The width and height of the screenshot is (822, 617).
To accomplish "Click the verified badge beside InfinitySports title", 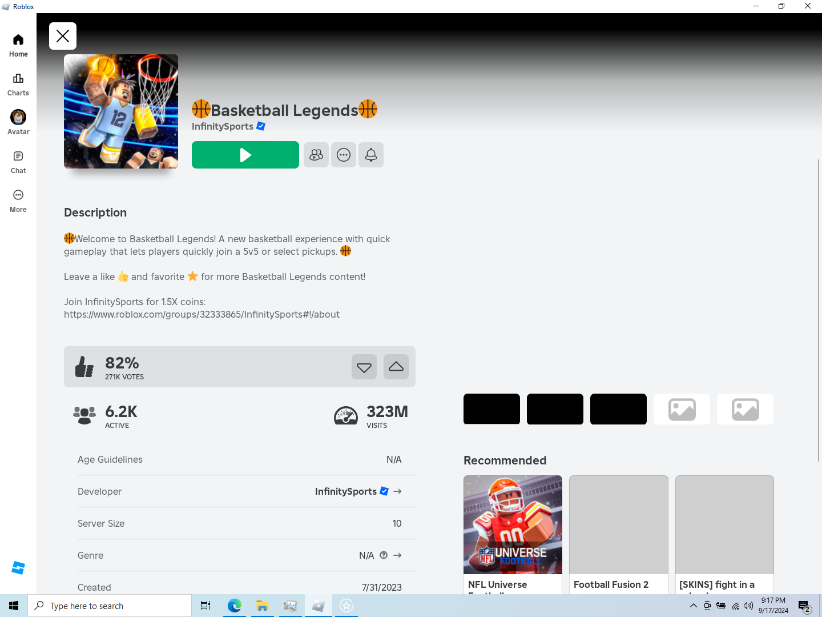I will (x=261, y=126).
